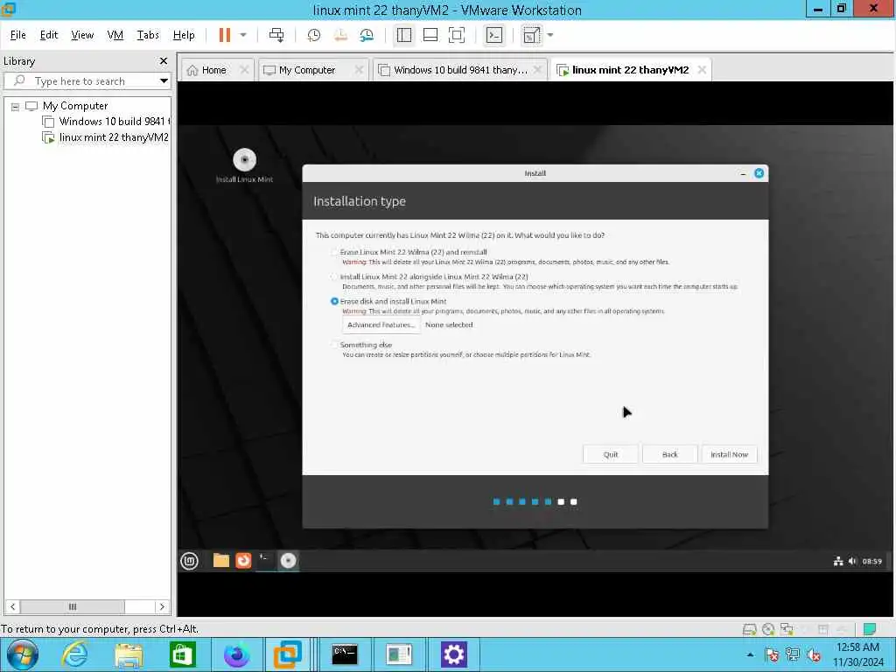Click the green message log status icon
896x672 pixels.
pos(871,630)
